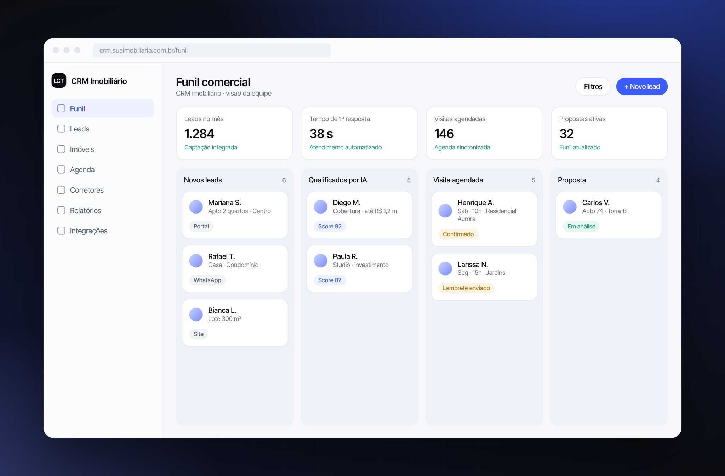
Task: Click the Qualificados por IA column header
Action: [338, 180]
